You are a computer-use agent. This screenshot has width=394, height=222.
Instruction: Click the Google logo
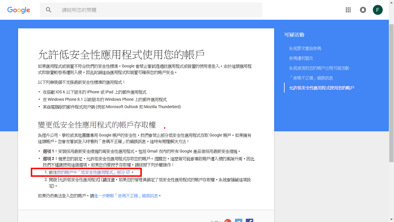click(x=18, y=10)
